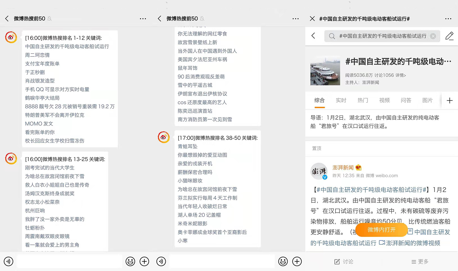
Task: Switch to the 图片 tab
Action: [428, 100]
